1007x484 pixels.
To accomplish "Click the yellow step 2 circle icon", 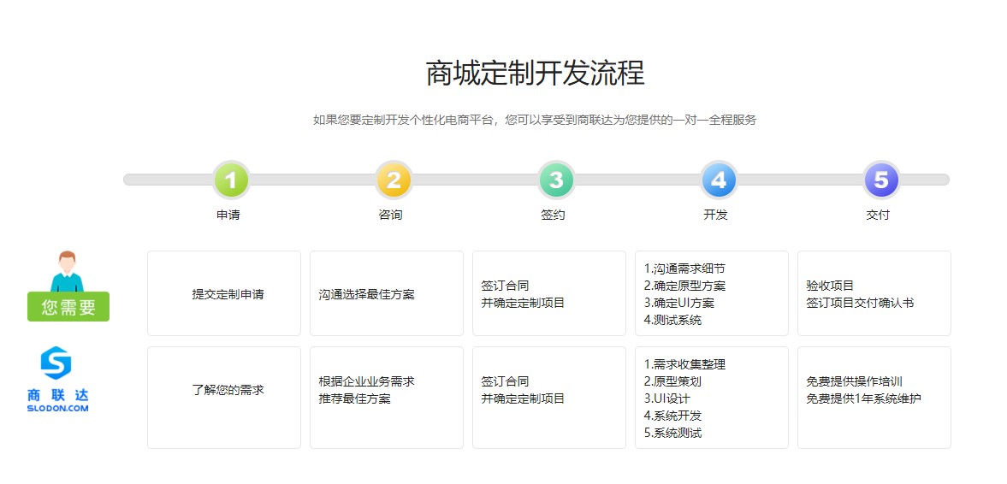I will tap(394, 180).
